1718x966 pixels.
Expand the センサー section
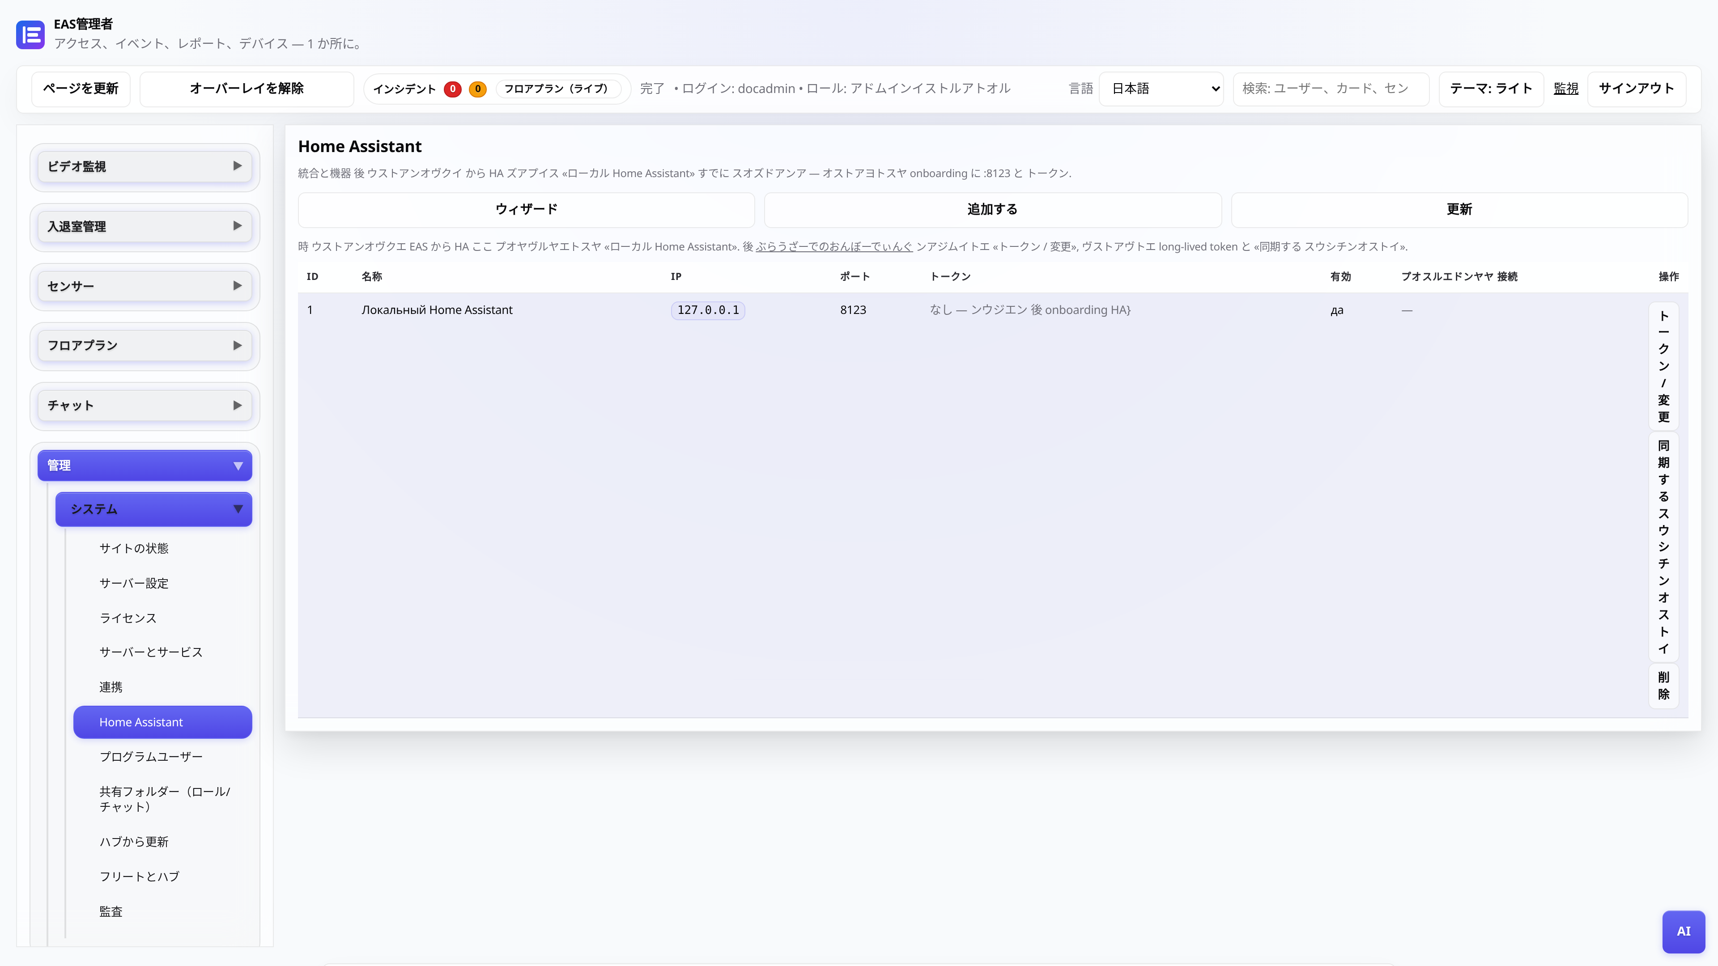click(145, 286)
